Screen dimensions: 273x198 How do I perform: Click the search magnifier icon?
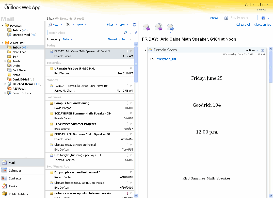click(125, 32)
